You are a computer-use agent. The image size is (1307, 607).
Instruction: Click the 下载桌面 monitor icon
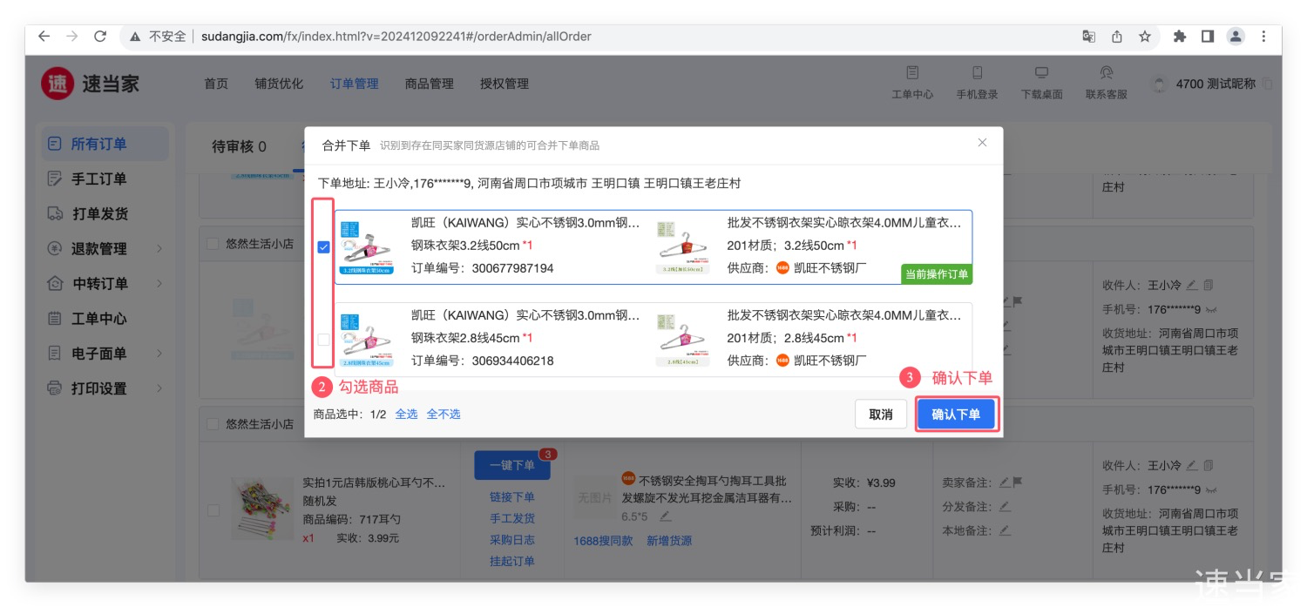pos(1041,73)
